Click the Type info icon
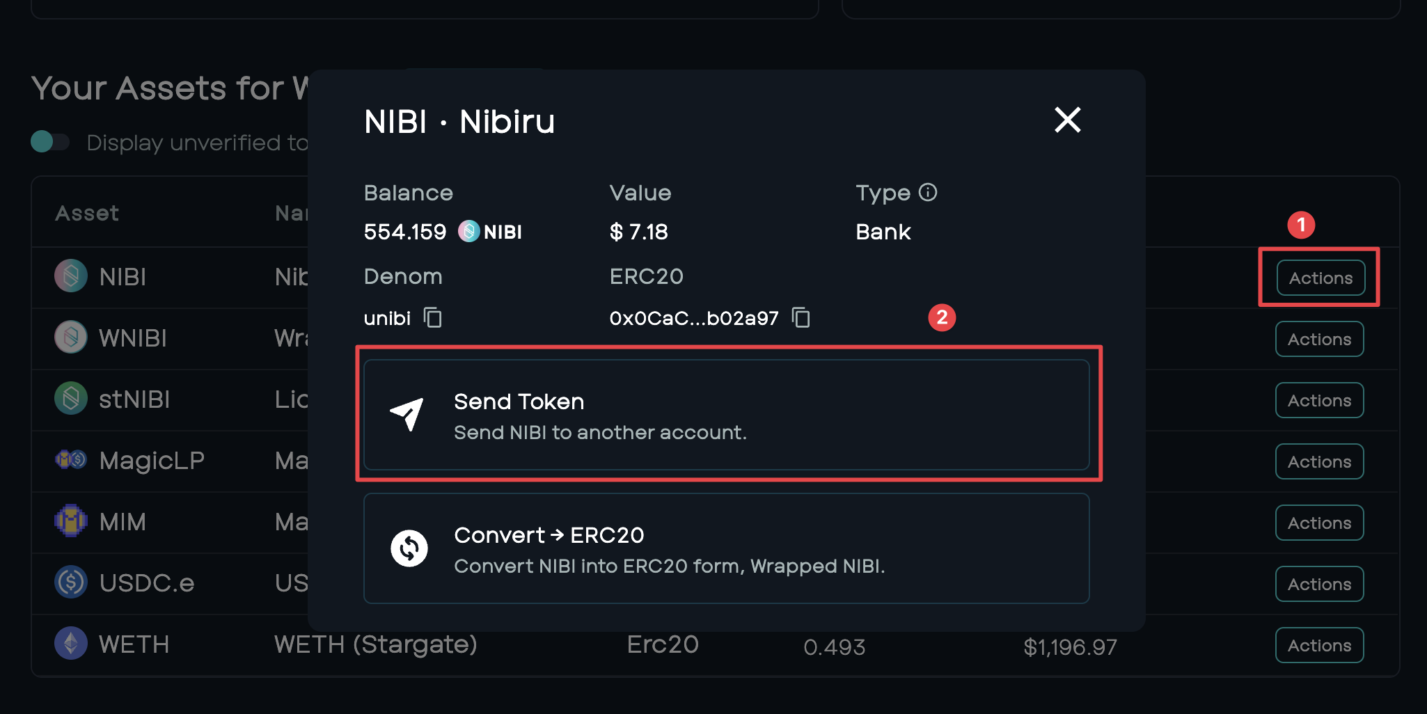 (x=928, y=192)
